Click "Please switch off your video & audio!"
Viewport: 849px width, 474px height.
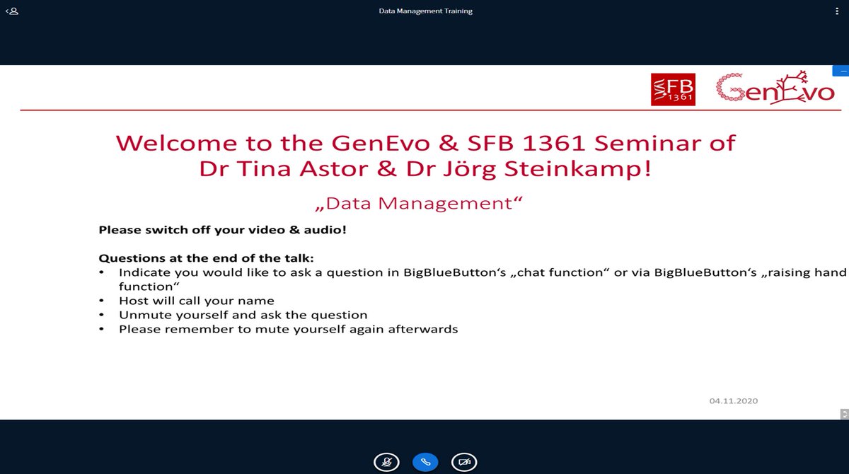(x=222, y=230)
